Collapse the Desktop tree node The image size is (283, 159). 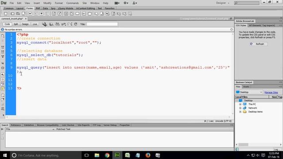237,101
